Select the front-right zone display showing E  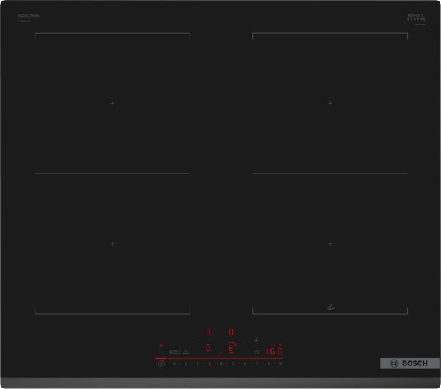click(x=231, y=348)
